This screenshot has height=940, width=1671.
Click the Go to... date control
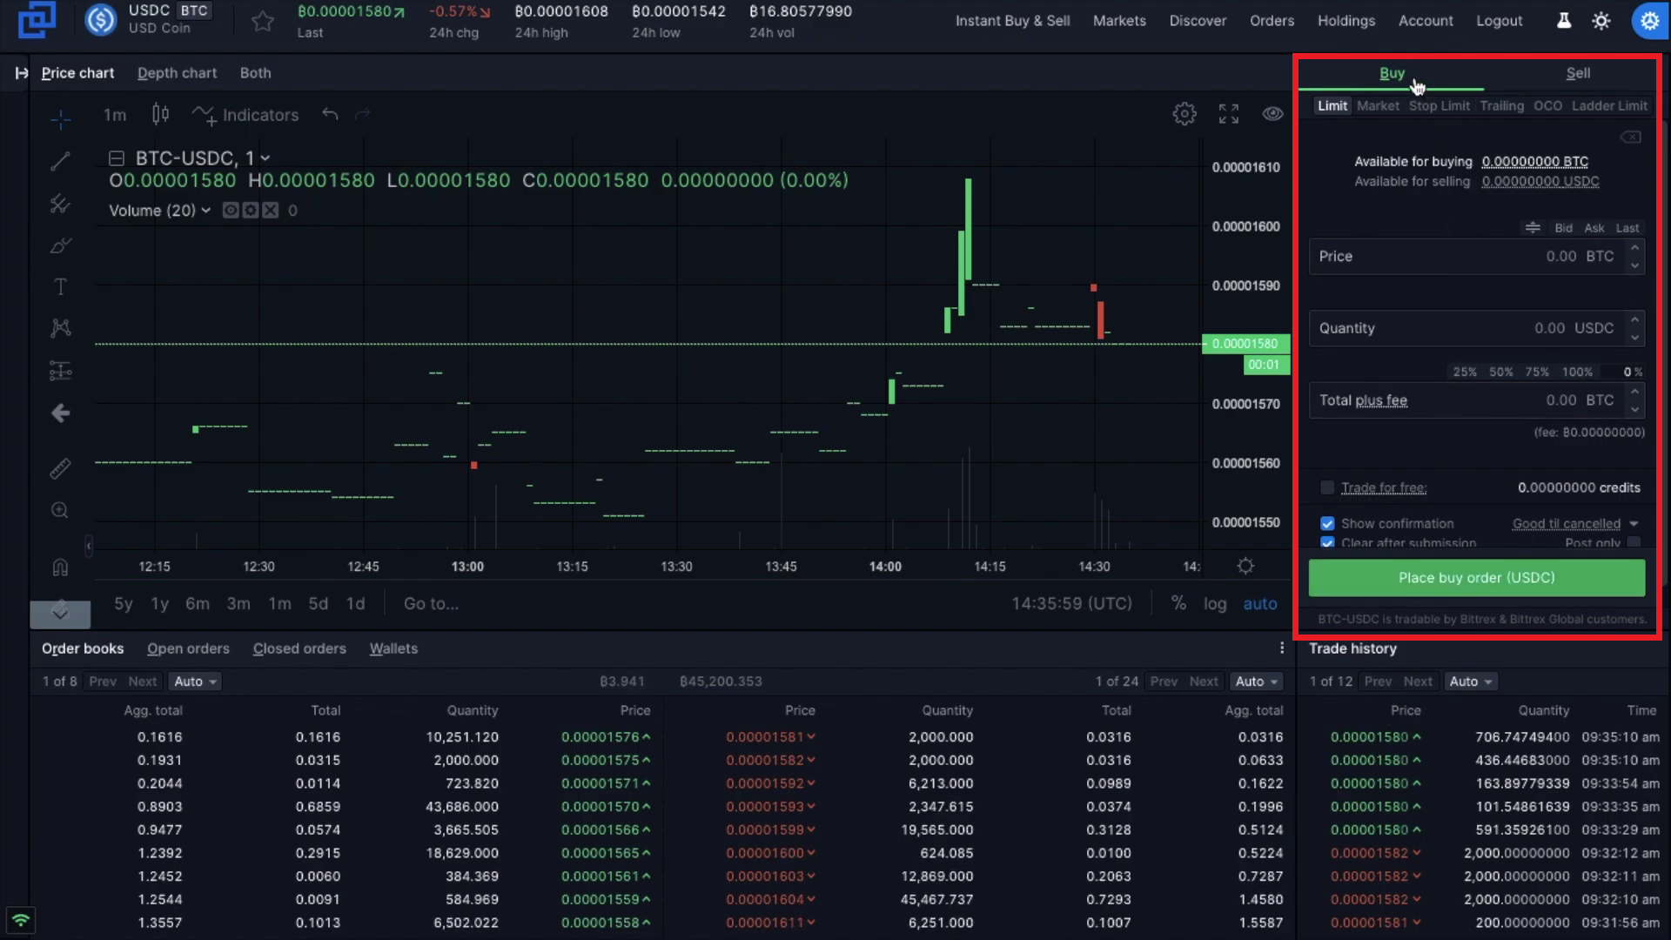coord(431,603)
